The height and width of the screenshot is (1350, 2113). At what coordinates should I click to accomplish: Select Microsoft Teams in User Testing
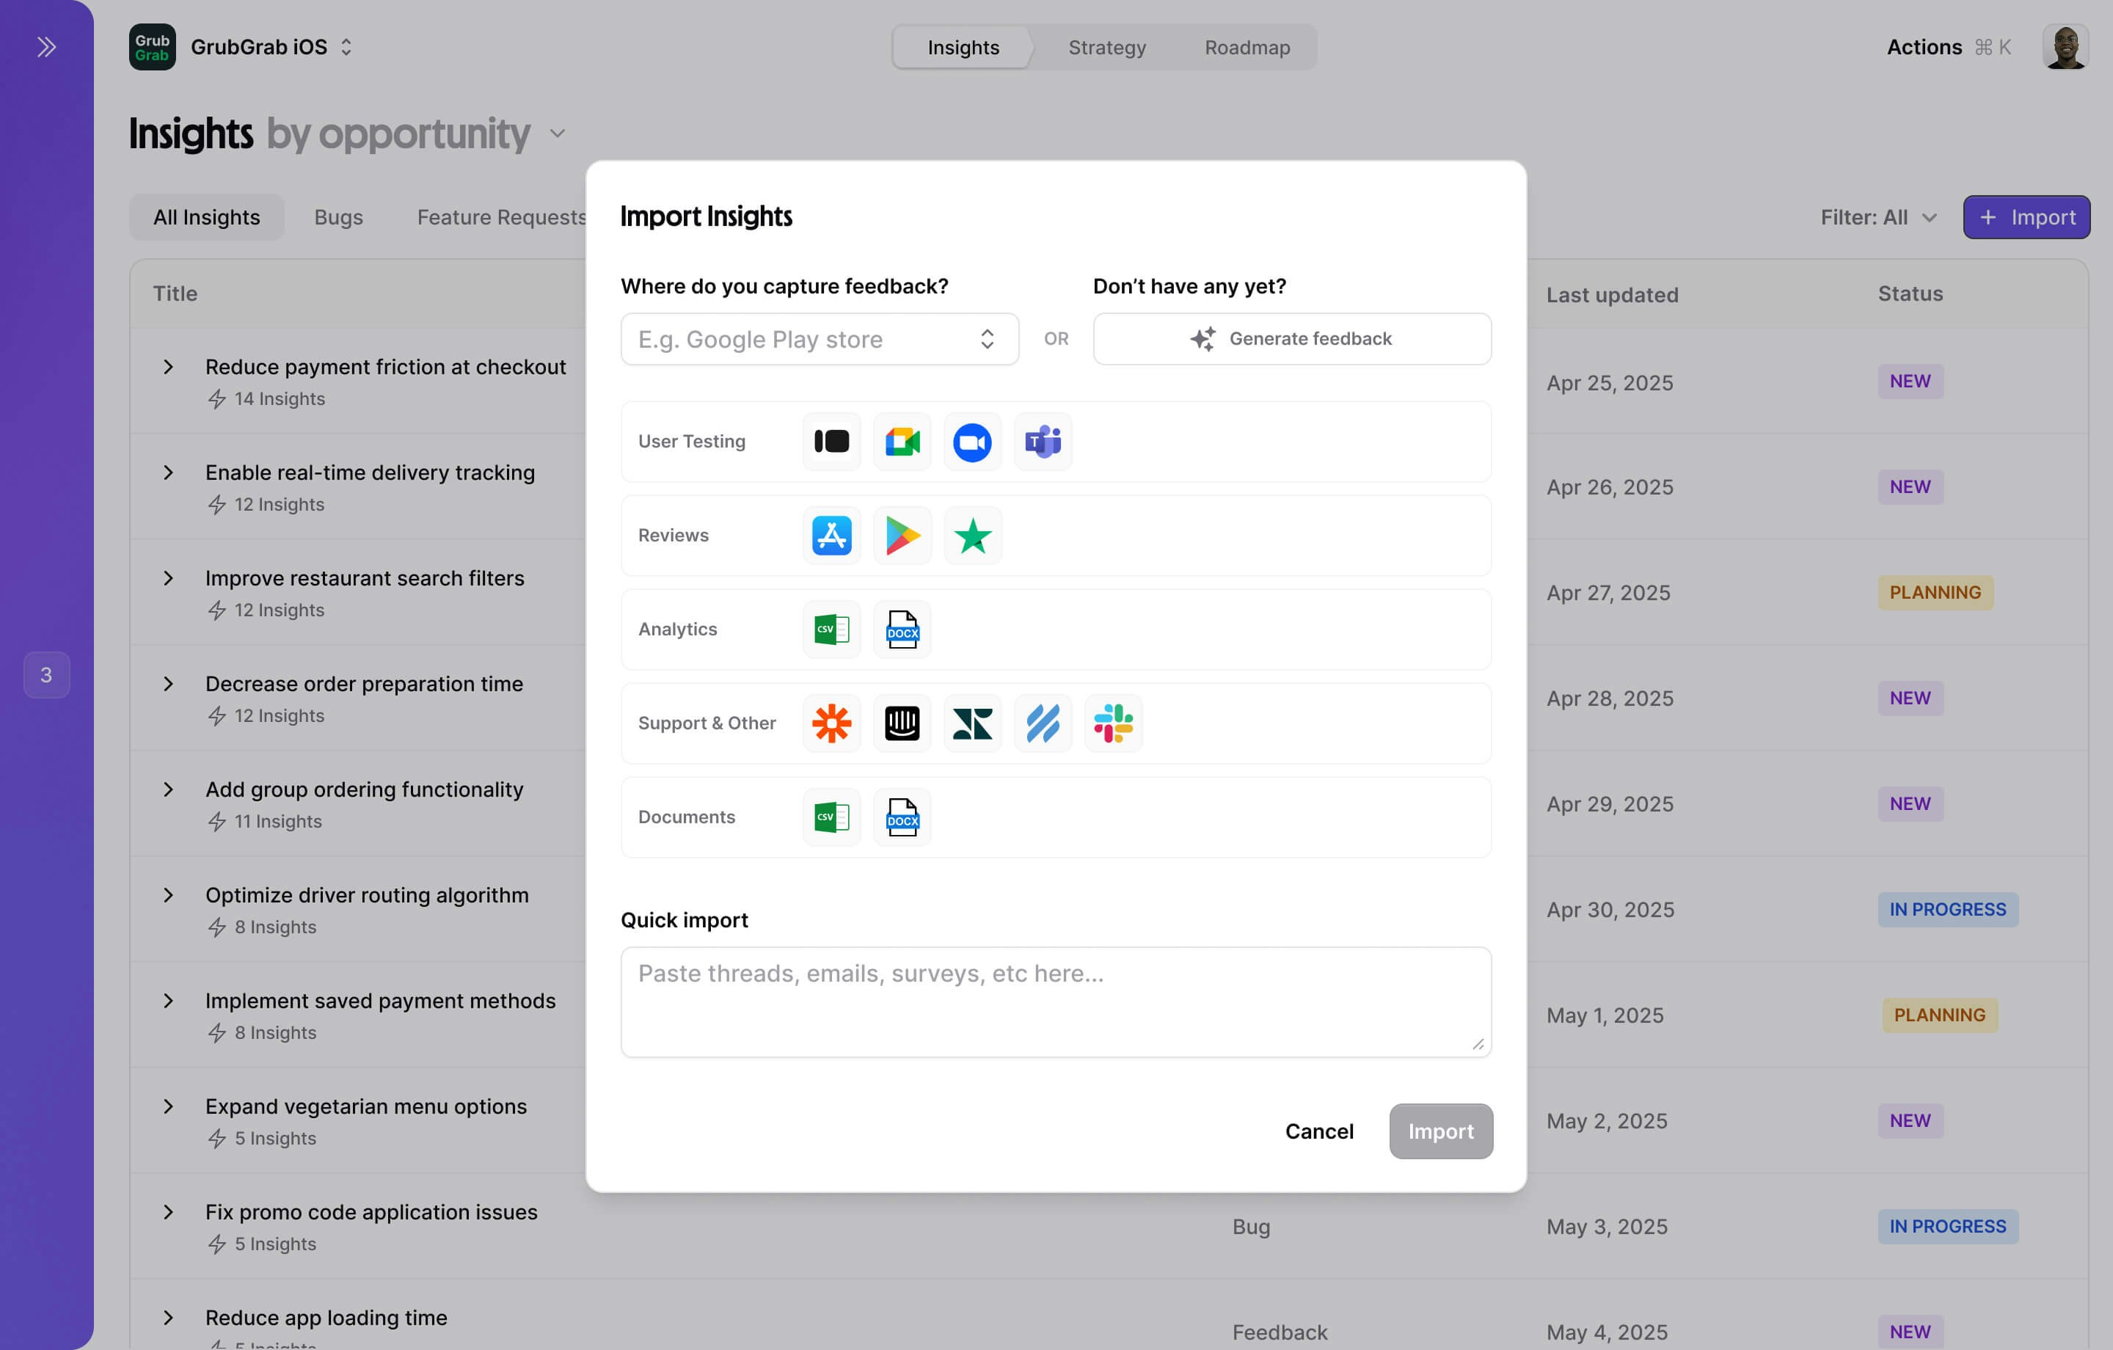pos(1043,442)
